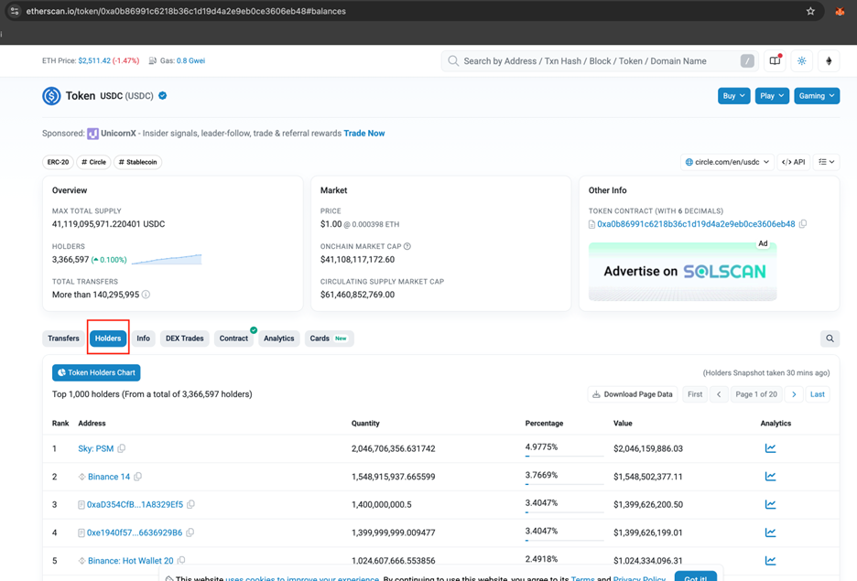Click the info icon beside Onchain Market Cap
The image size is (857, 581).
407,246
